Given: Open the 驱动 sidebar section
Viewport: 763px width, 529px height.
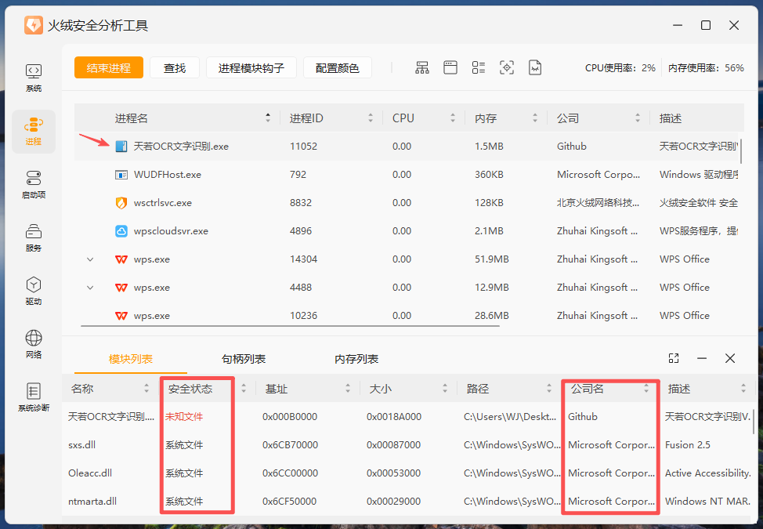Looking at the screenshot, I should 34,291.
